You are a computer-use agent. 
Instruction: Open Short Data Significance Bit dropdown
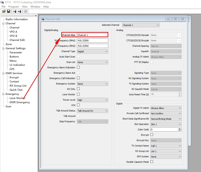(166, 119)
